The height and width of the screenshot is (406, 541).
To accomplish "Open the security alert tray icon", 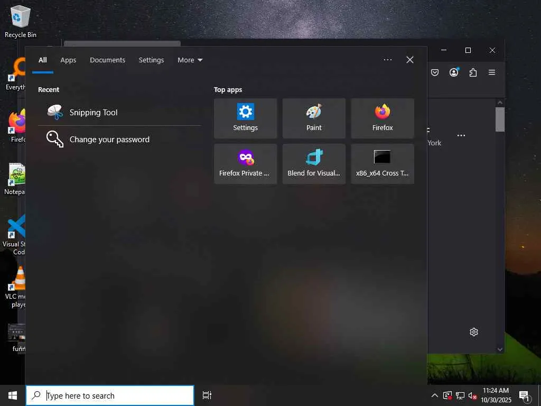I will click(447, 395).
